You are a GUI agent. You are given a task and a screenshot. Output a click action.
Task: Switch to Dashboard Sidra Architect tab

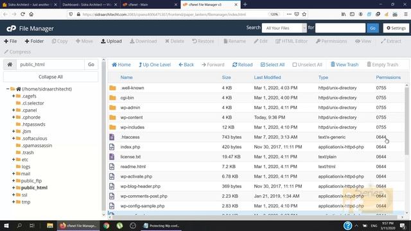90,4
